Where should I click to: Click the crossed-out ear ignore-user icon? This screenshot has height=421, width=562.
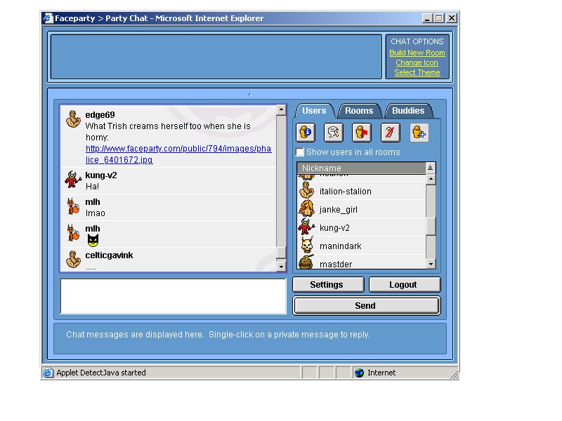point(390,133)
